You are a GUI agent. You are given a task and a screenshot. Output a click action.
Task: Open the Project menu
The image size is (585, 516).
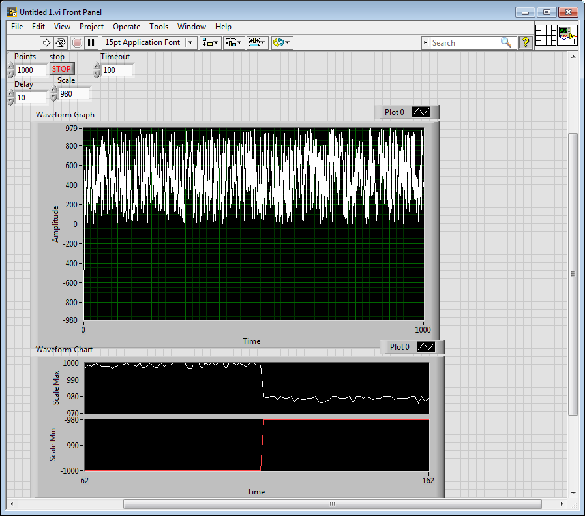(x=91, y=27)
